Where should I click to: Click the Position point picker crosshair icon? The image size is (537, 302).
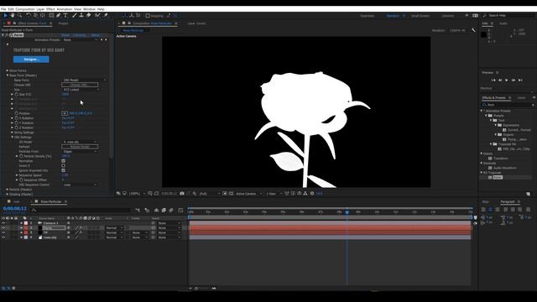click(x=65, y=113)
